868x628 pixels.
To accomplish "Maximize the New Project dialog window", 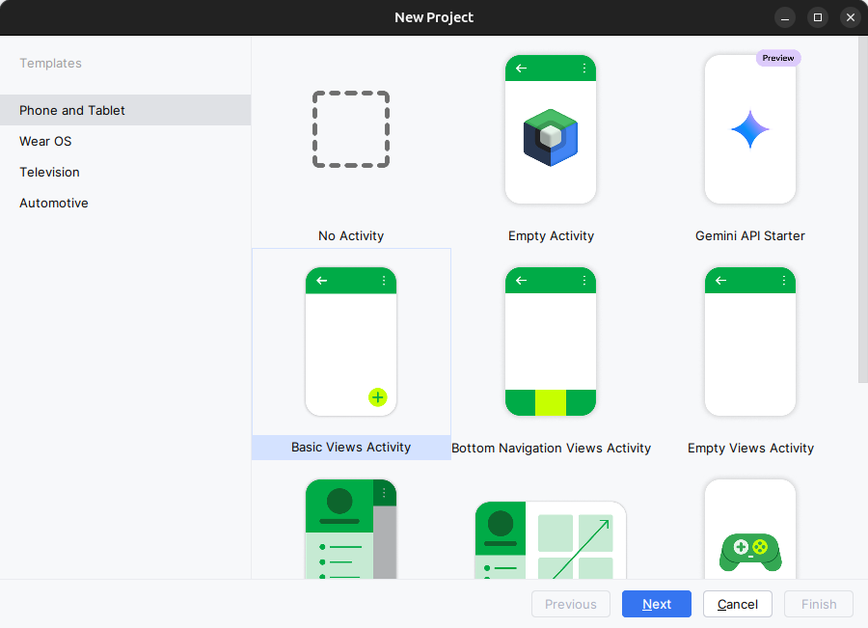I will [818, 17].
